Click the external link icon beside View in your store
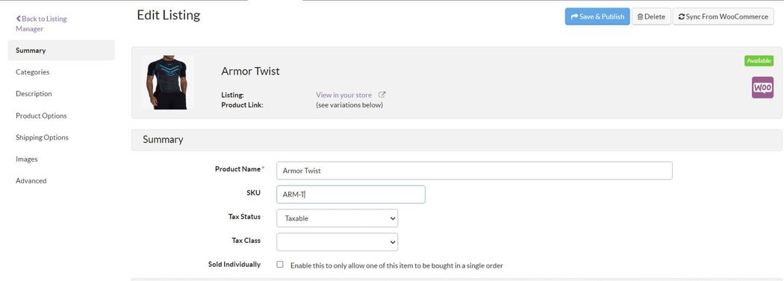 pos(382,95)
